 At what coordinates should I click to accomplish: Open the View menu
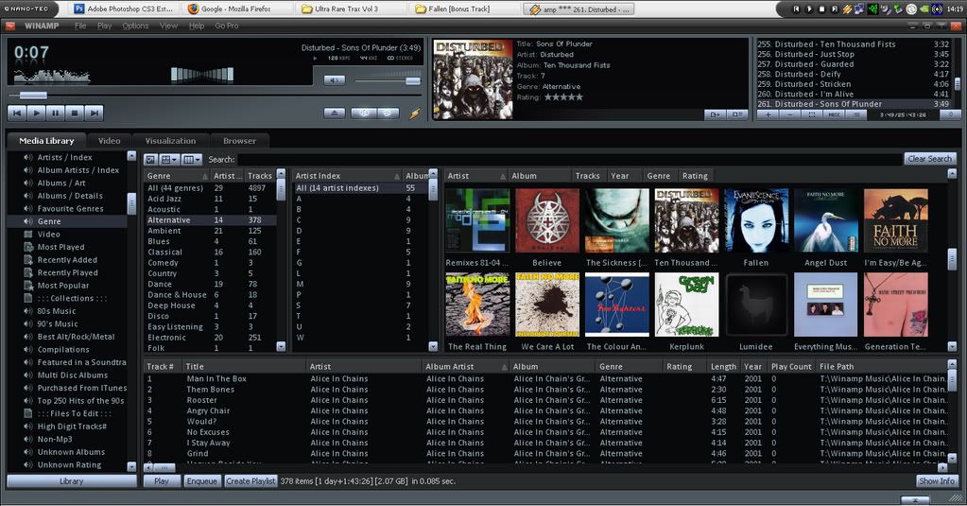(168, 26)
